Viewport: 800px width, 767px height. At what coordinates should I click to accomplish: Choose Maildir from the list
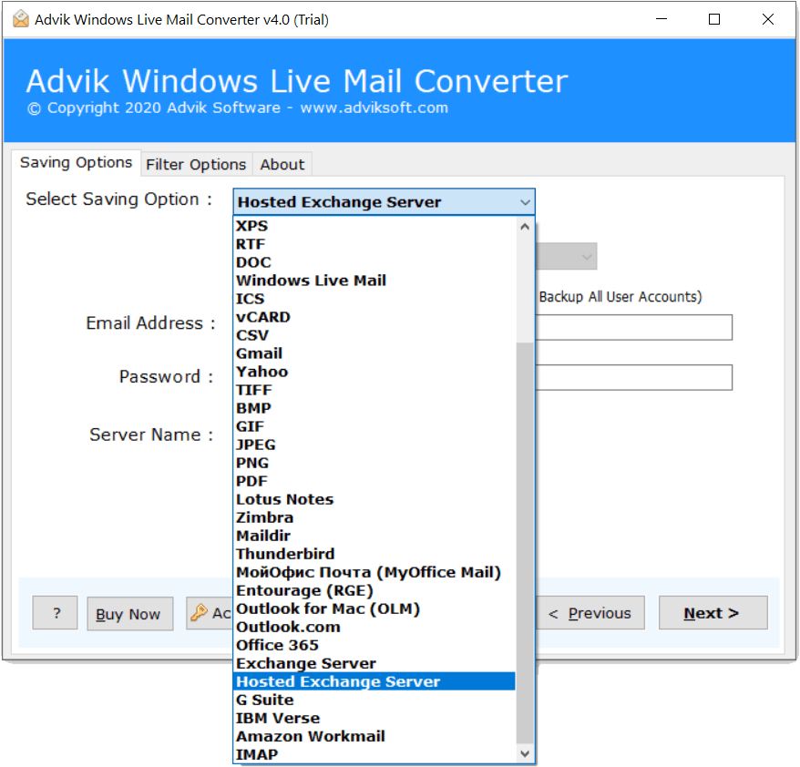coord(374,536)
